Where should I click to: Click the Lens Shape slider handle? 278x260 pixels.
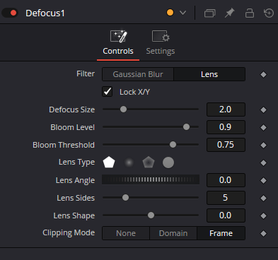pos(151,215)
